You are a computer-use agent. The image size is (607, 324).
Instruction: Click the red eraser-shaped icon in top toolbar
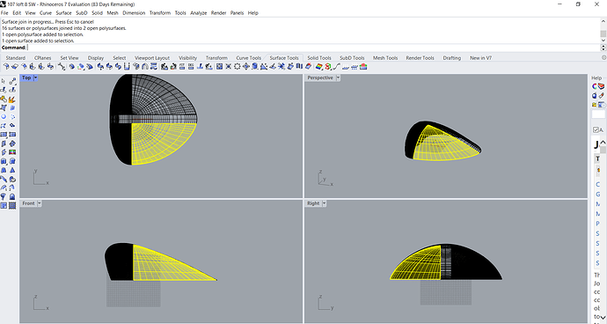click(x=308, y=67)
